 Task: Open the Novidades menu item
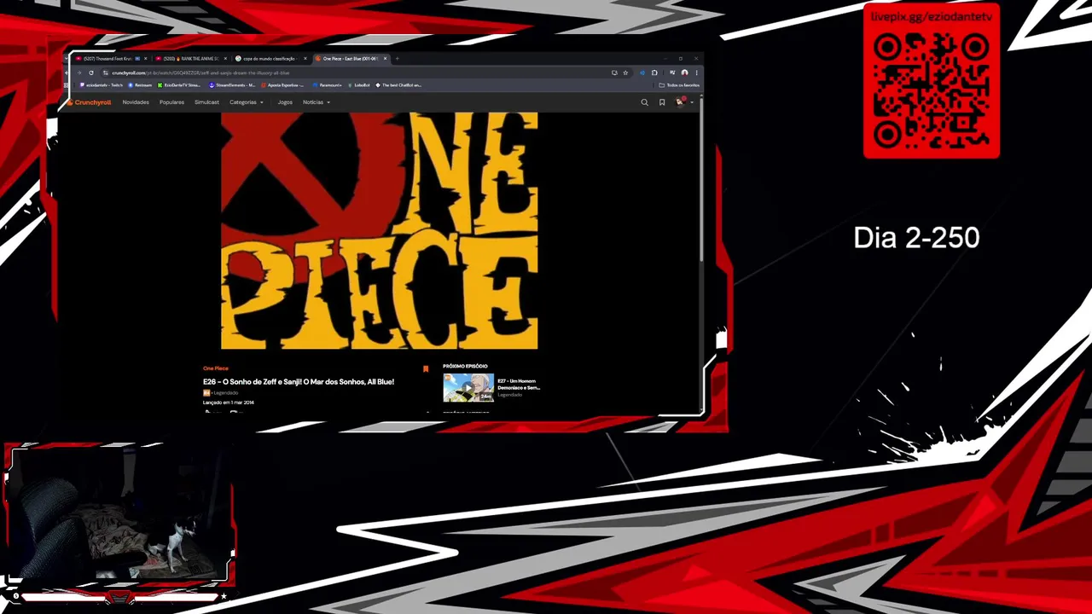click(136, 102)
